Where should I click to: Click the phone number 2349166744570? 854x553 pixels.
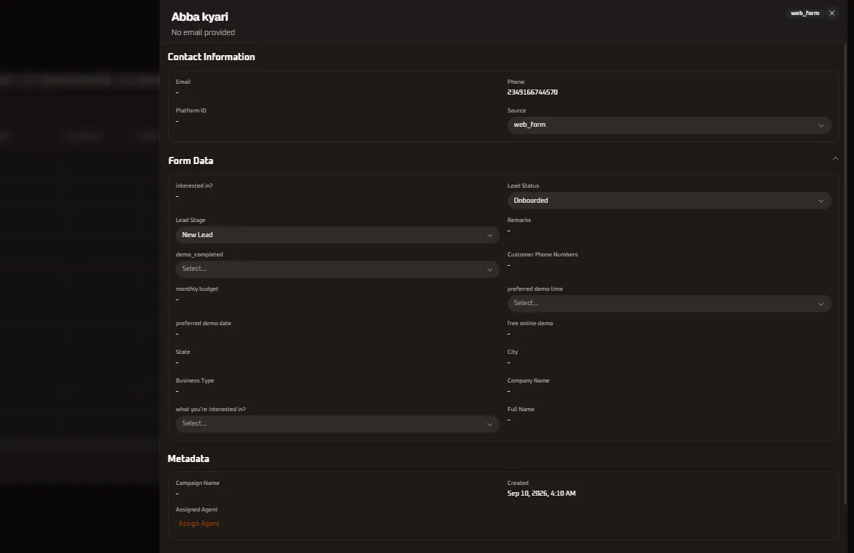pos(532,92)
